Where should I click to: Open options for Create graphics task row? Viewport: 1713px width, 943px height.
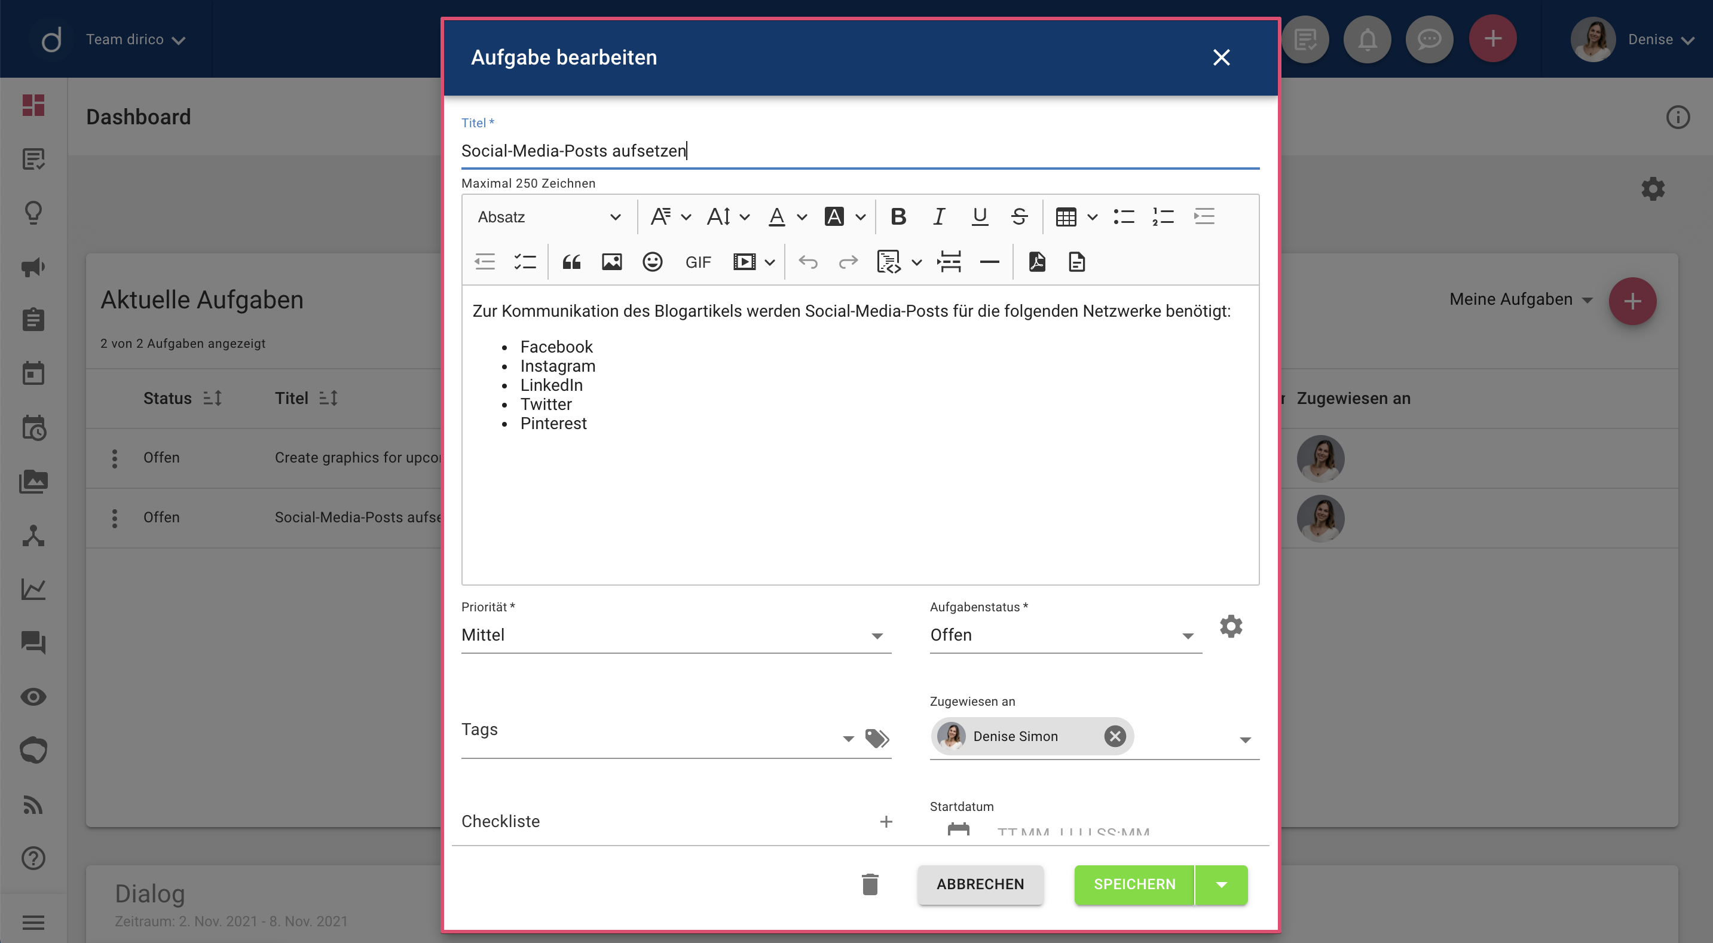tap(114, 458)
